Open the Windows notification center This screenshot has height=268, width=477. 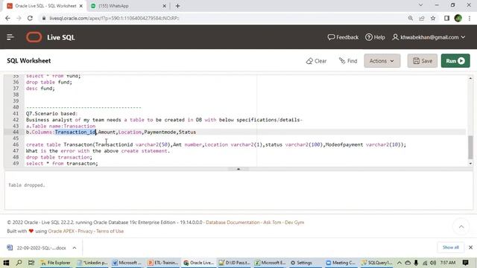click(465, 263)
